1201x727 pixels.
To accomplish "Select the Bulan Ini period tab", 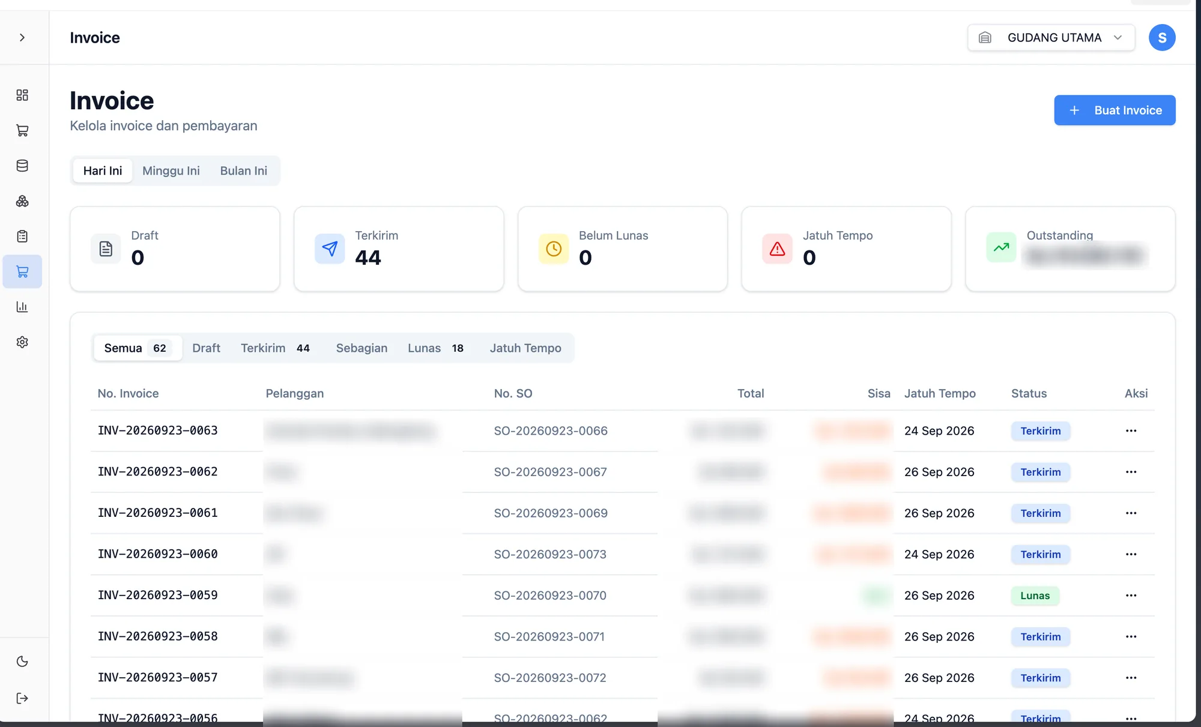I will (244, 170).
